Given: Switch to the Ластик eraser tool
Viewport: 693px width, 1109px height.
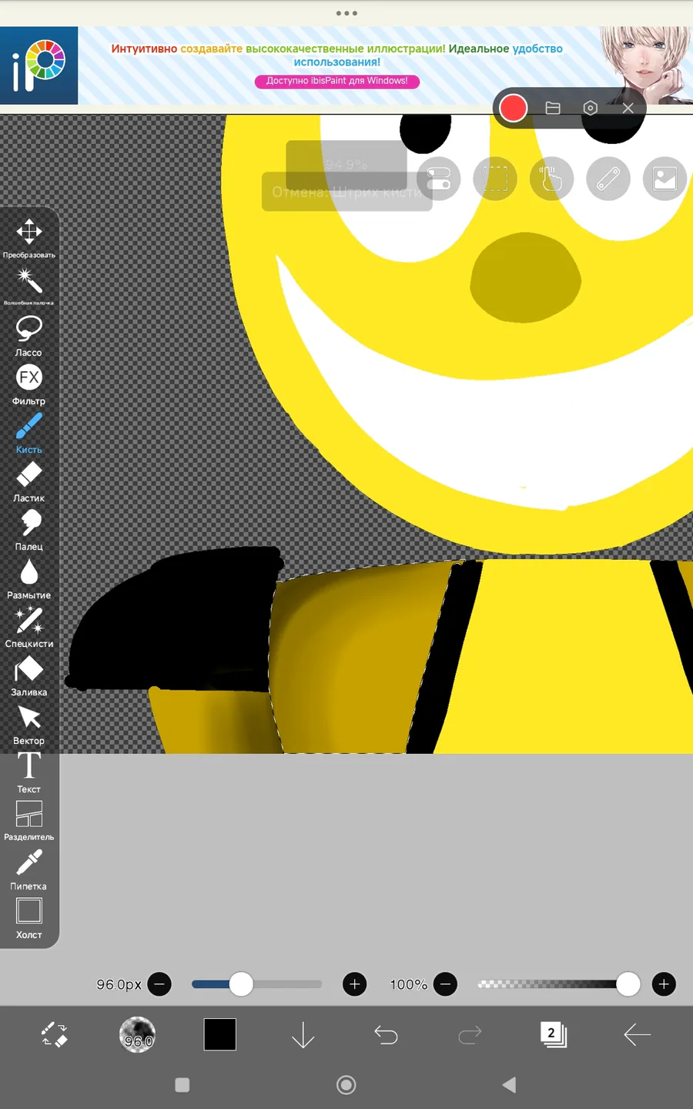Looking at the screenshot, I should (29, 481).
